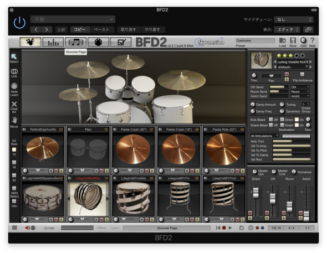Set Kick Bleed destination to Off
The height and width of the screenshot is (253, 327).
coord(270,120)
